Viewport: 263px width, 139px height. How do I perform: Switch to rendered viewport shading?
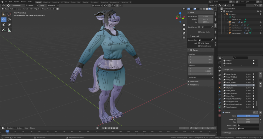[x=212, y=9]
